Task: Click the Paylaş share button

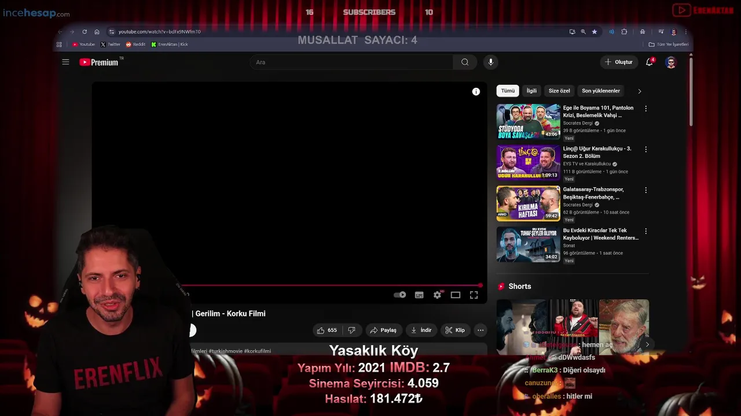Action: pos(383,330)
